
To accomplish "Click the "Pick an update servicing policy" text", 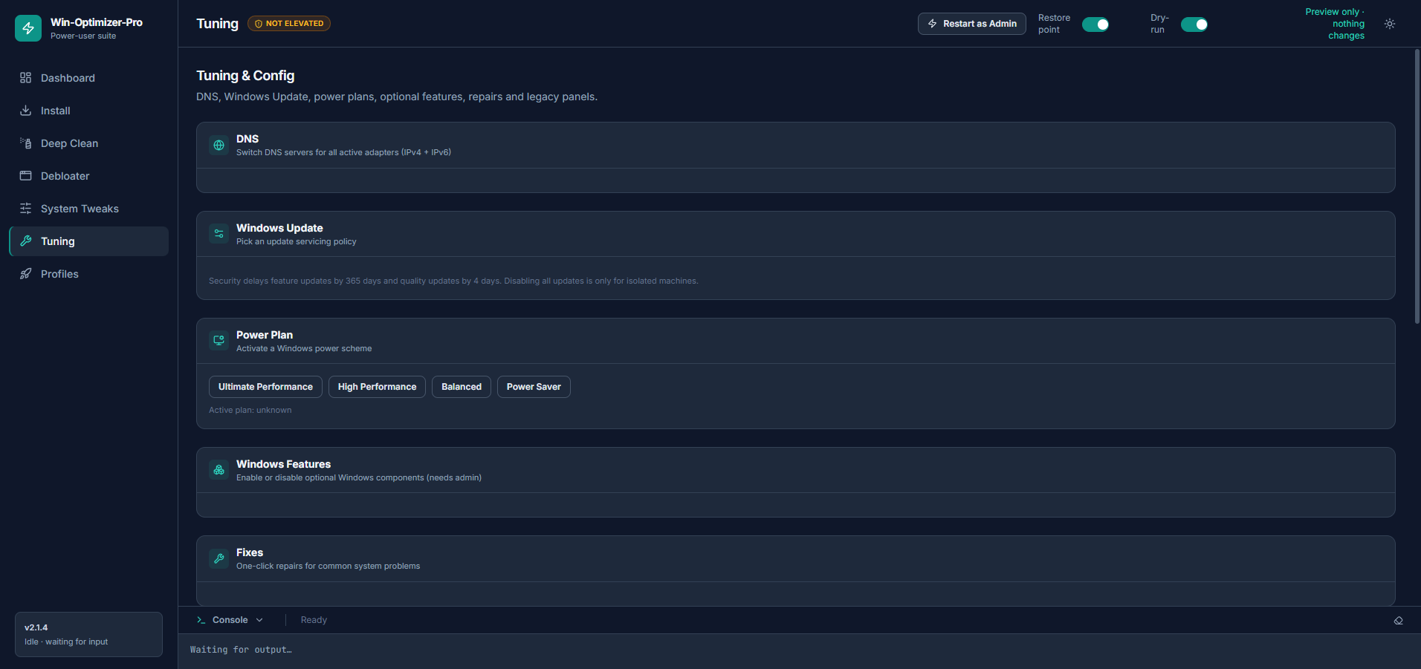I will point(296,241).
